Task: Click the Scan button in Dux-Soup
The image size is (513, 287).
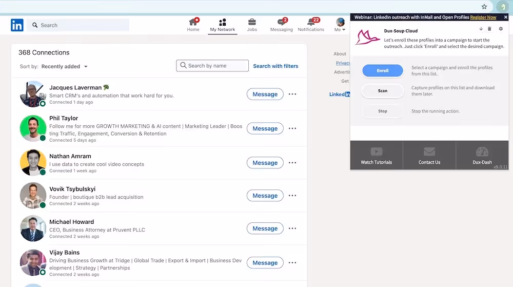Action: tap(383, 91)
